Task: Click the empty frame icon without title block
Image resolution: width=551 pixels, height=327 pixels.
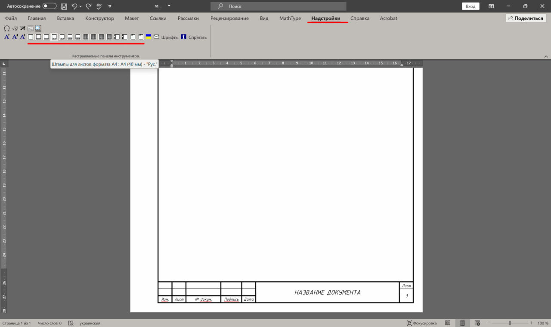Action: point(31,37)
